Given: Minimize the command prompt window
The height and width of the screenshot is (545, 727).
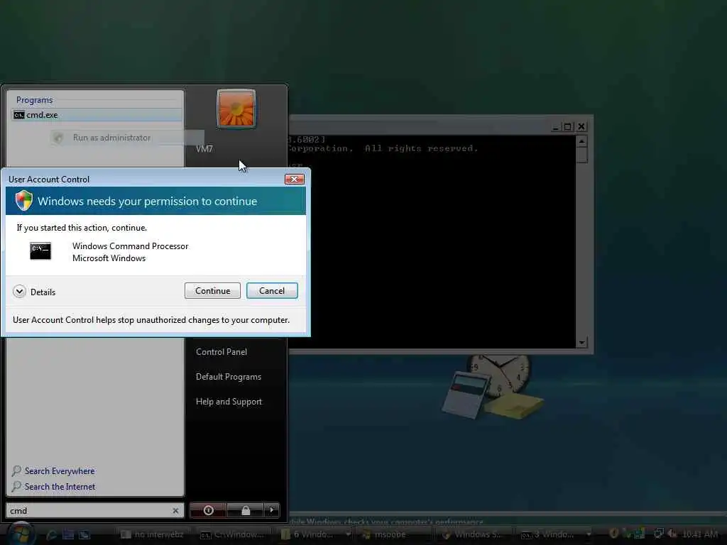Looking at the screenshot, I should pos(555,126).
